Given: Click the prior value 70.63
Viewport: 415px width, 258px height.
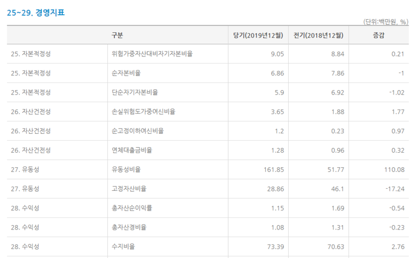Looking at the screenshot, I should [x=336, y=247].
